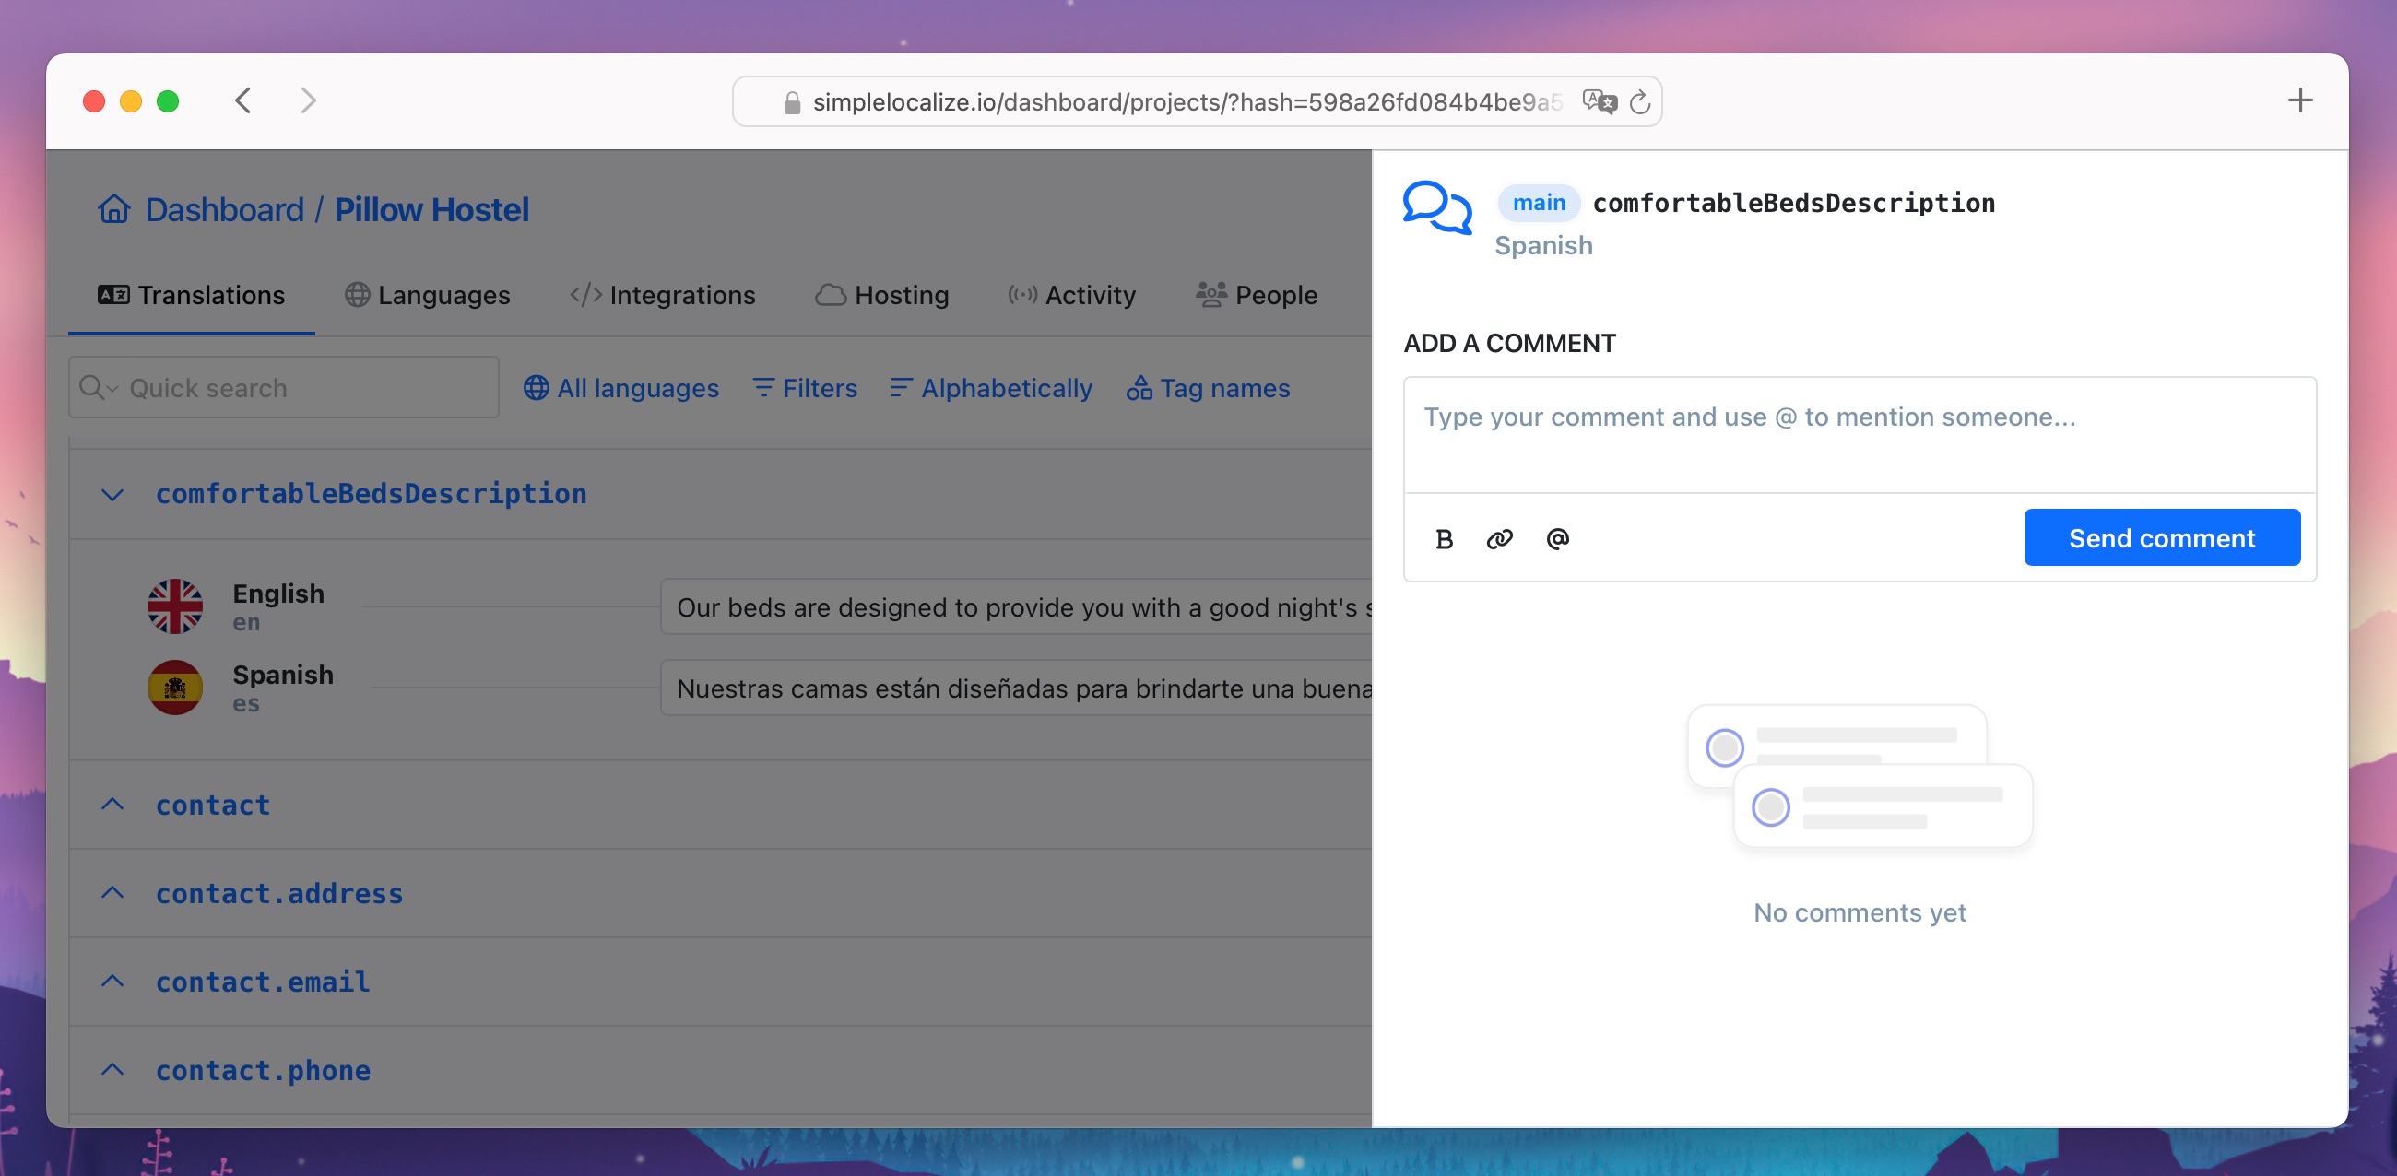Image resolution: width=2397 pixels, height=1176 pixels.
Task: Collapse the comfortableBedsDescription translation key
Action: pyautogui.click(x=116, y=492)
